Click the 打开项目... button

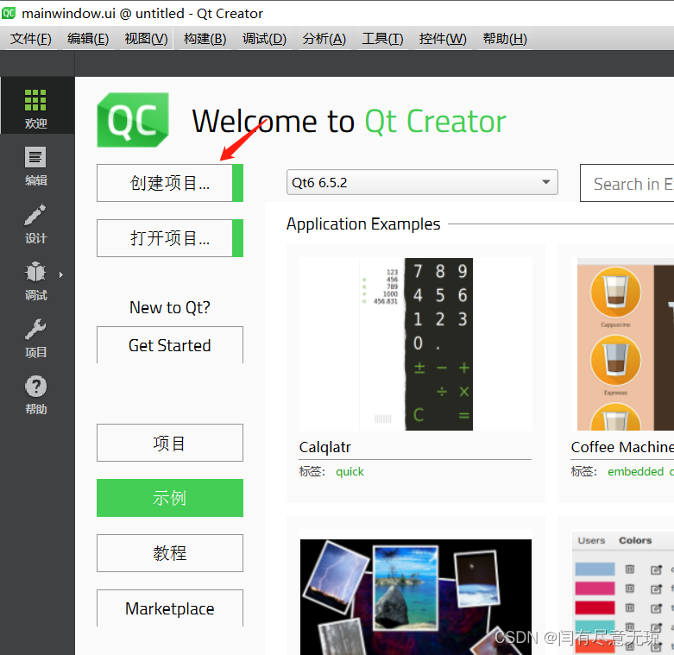170,237
